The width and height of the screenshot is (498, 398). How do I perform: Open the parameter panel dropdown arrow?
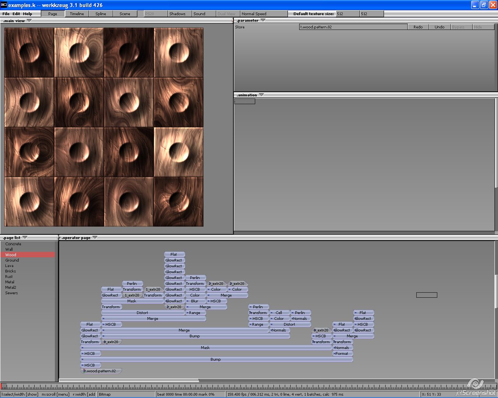(263, 20)
